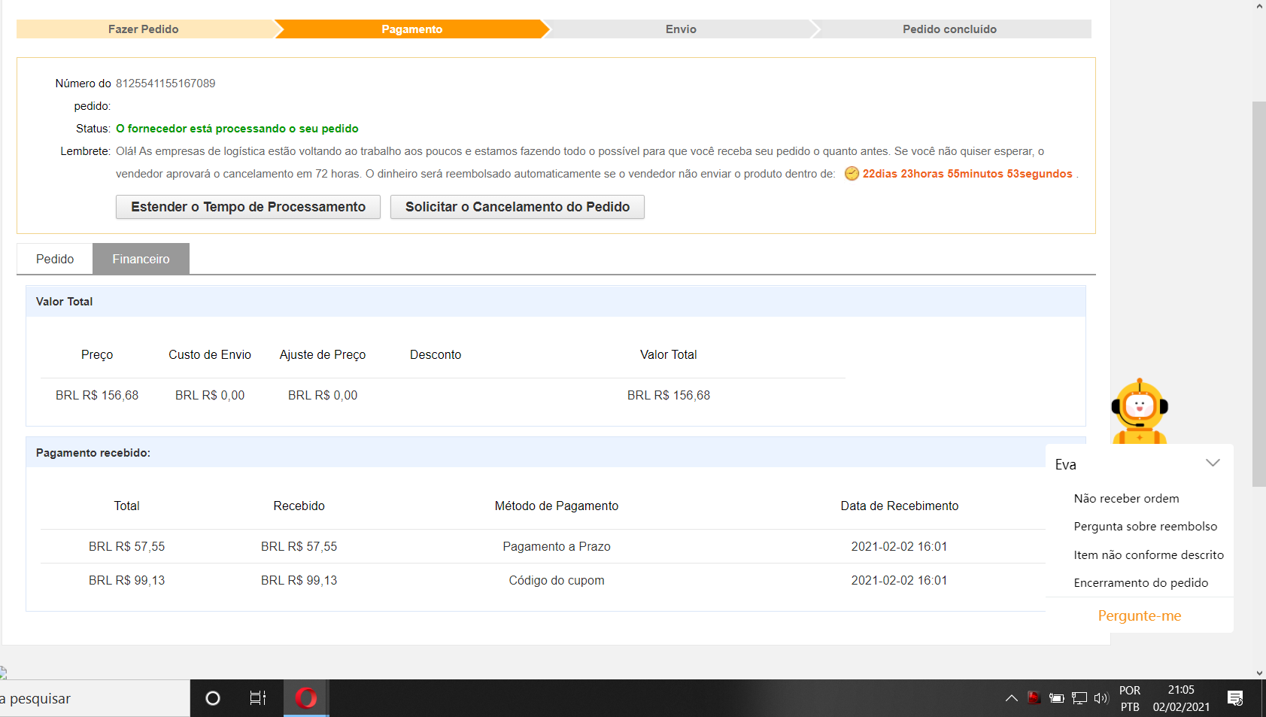Click the Pedido concluído progress step

pos(950,29)
